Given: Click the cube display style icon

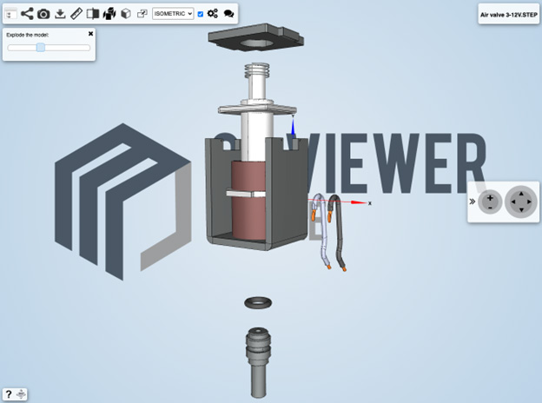Looking at the screenshot, I should pos(126,14).
